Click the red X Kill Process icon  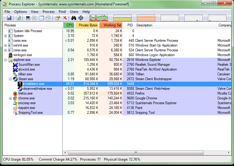(x=65, y=18)
